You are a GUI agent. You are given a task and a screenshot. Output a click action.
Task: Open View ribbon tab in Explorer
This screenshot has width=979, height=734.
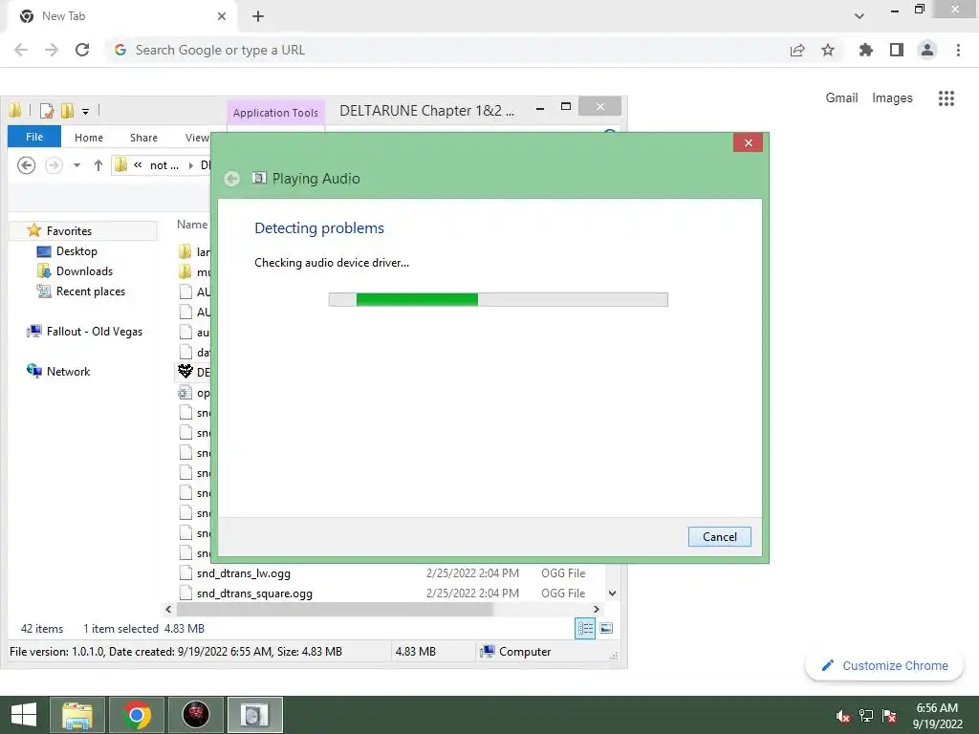(197, 138)
